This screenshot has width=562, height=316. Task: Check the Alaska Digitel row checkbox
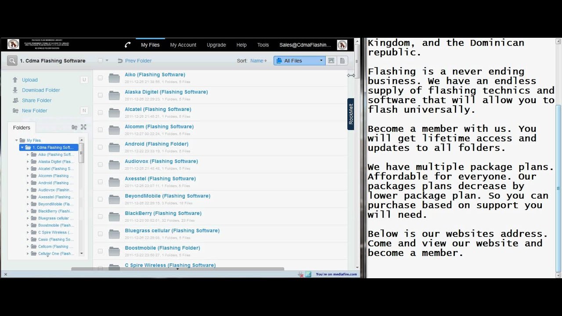point(100,95)
